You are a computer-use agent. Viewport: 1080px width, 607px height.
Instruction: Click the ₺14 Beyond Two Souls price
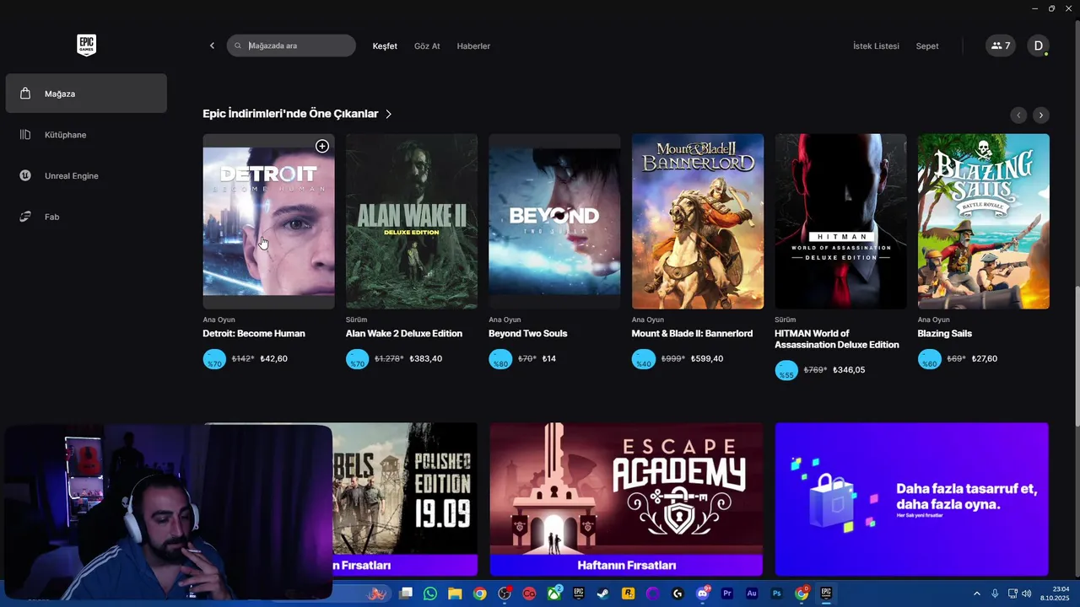[548, 359]
